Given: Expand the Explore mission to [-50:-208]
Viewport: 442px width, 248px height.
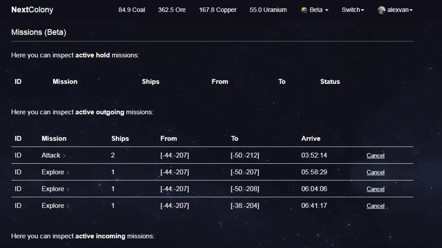Looking at the screenshot, I should tap(68, 189).
